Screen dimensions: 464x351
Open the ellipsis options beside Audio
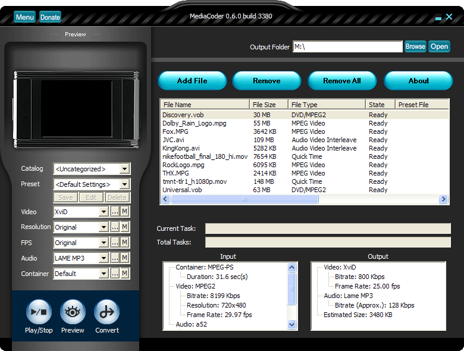coord(115,258)
